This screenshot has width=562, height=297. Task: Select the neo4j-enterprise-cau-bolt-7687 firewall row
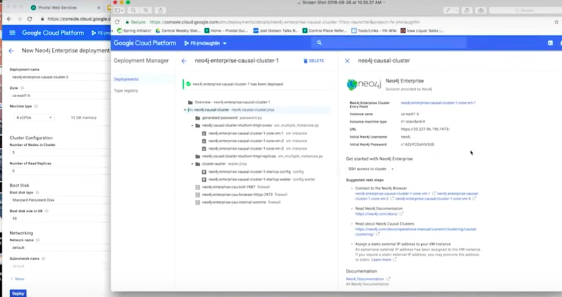pyautogui.click(x=256, y=187)
